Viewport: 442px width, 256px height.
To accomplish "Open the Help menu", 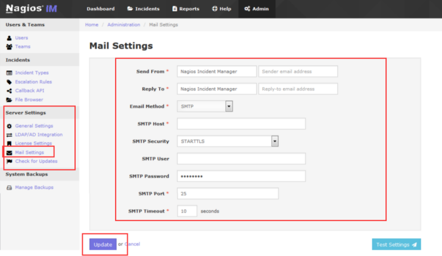I will tap(222, 9).
